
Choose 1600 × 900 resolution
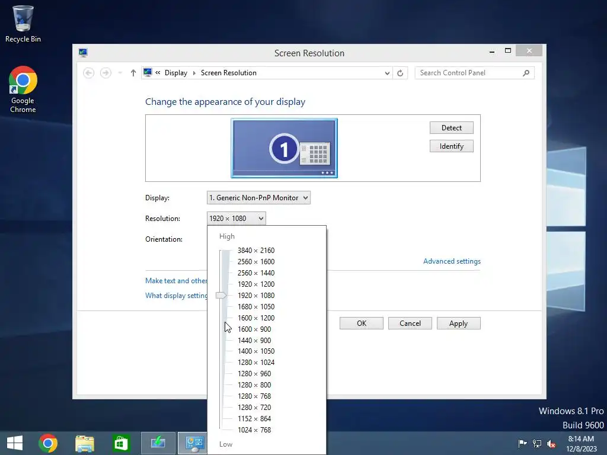tap(254, 329)
